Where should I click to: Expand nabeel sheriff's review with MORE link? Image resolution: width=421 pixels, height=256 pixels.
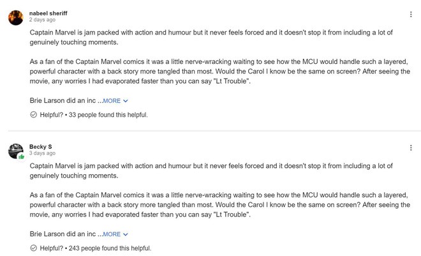112,101
